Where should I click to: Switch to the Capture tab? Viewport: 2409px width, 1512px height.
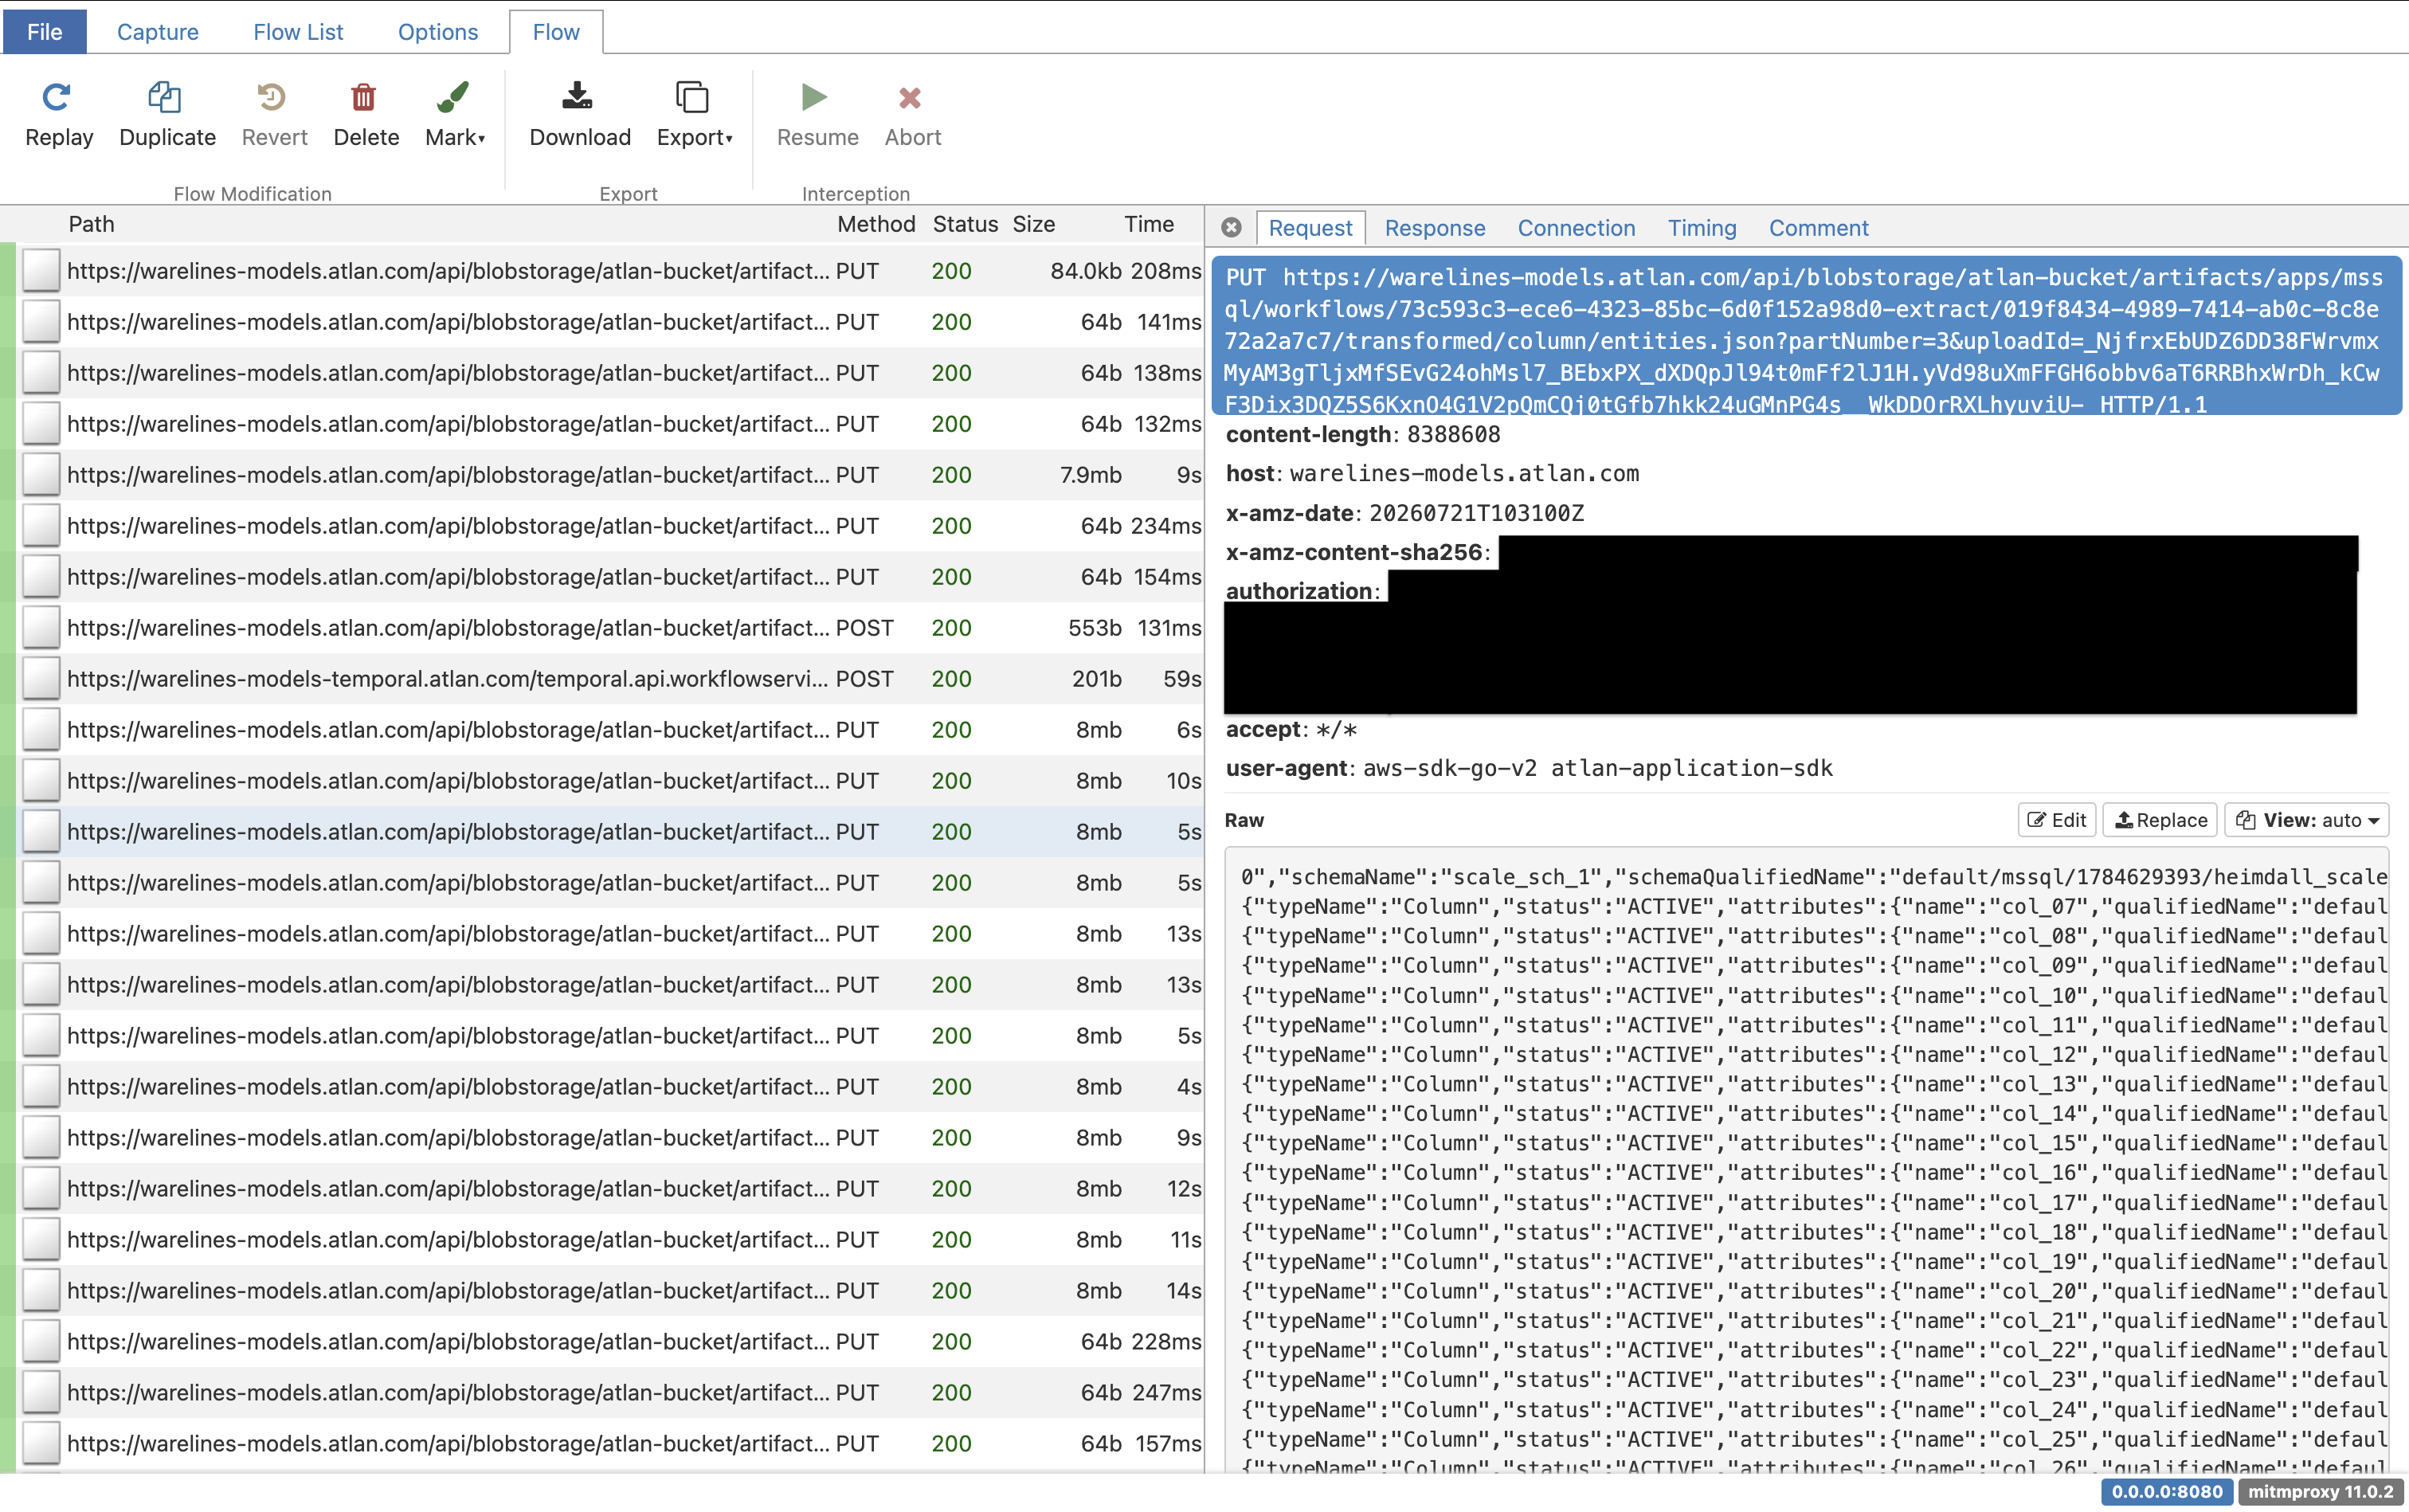[x=158, y=32]
